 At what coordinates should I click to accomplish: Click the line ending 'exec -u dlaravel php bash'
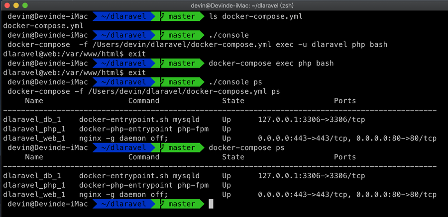[x=198, y=45]
